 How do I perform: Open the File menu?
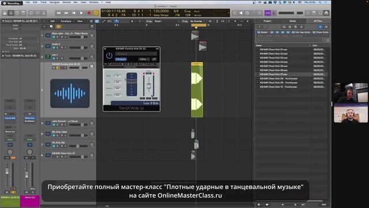click(x=28, y=2)
